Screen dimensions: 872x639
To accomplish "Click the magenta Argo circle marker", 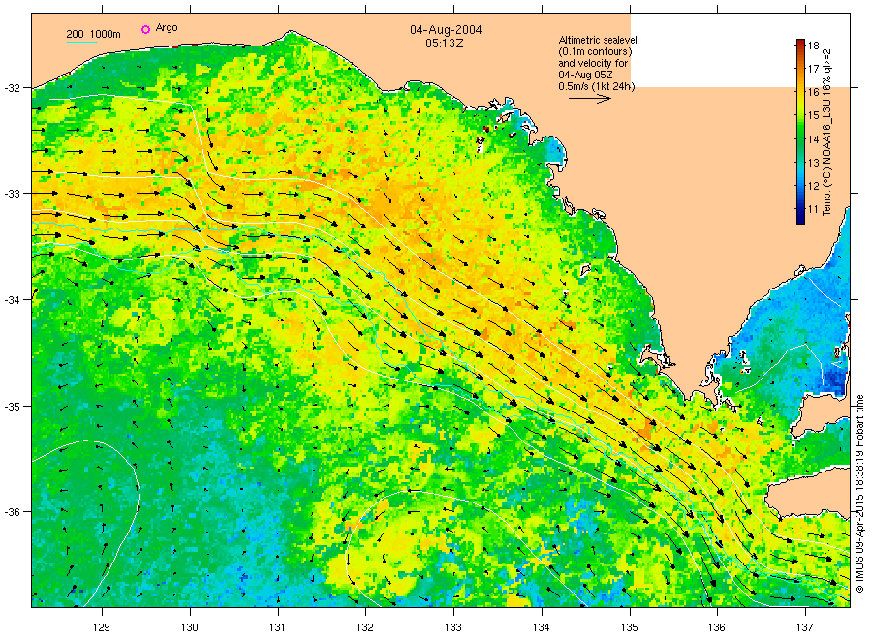I will pos(145,29).
